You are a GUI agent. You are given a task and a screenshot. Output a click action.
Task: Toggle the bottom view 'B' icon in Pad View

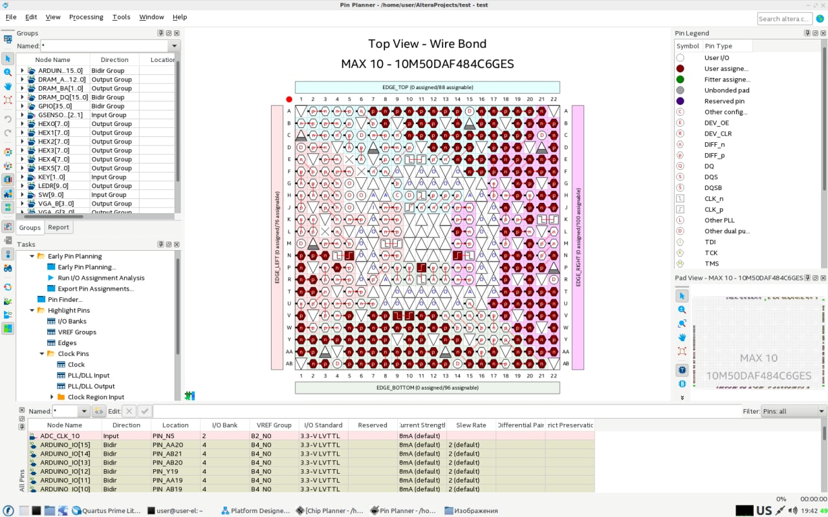click(682, 384)
